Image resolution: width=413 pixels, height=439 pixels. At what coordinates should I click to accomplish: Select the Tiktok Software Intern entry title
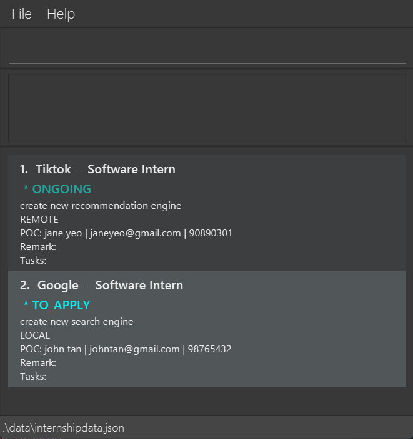[x=97, y=169]
